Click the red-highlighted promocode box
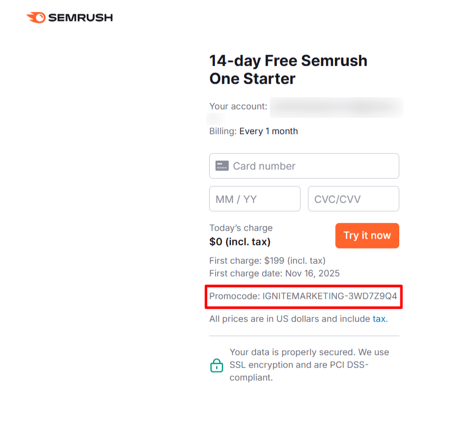This screenshot has width=450, height=424. (304, 297)
